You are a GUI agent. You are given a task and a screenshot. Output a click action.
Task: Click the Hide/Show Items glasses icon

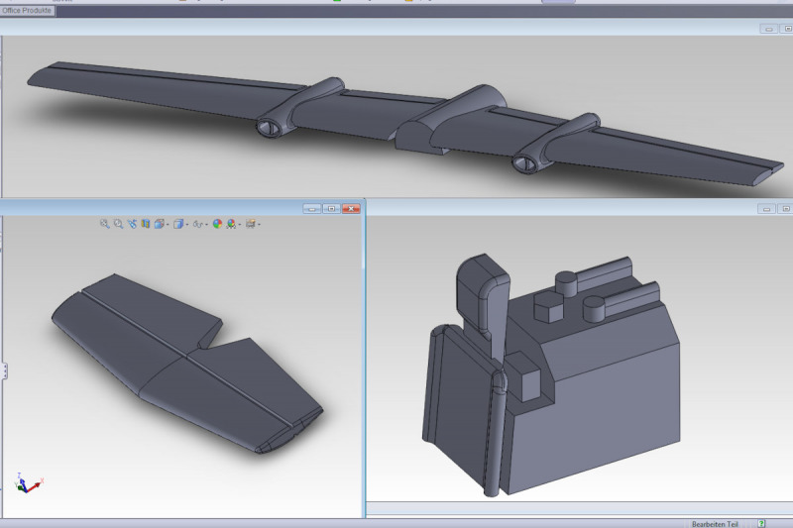197,224
